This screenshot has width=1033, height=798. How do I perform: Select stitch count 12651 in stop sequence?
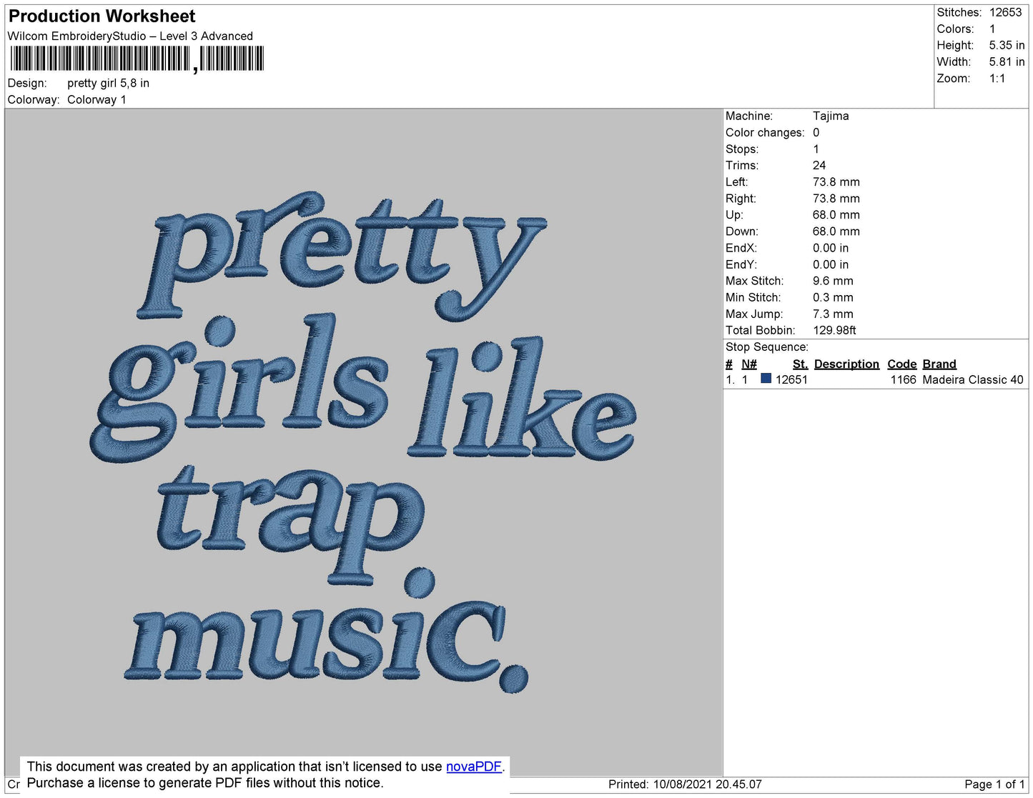point(791,379)
